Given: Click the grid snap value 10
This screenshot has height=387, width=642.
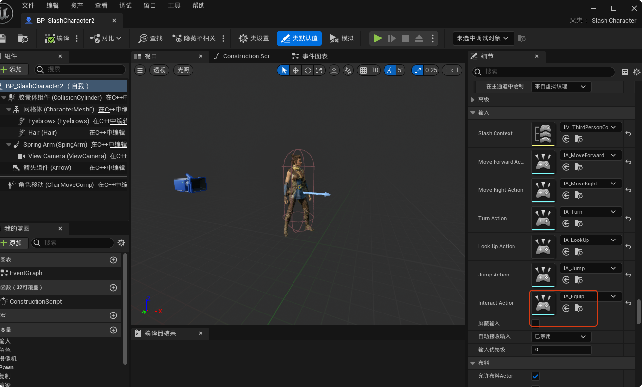Looking at the screenshot, I should click(375, 70).
